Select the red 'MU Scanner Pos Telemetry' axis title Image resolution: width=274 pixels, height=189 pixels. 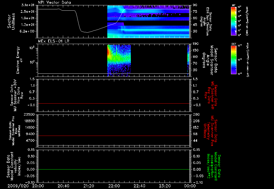coord(210,131)
